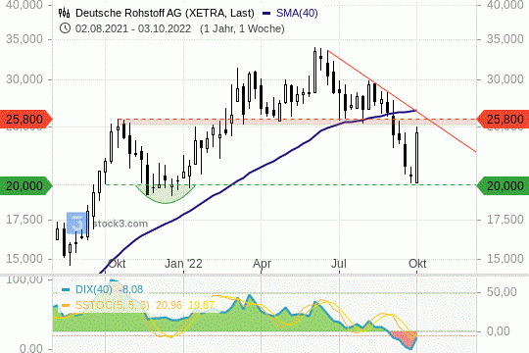Click the Deutsche Rohstoff AG title label
Viewport: 529px width, 353px height.
coord(165,13)
